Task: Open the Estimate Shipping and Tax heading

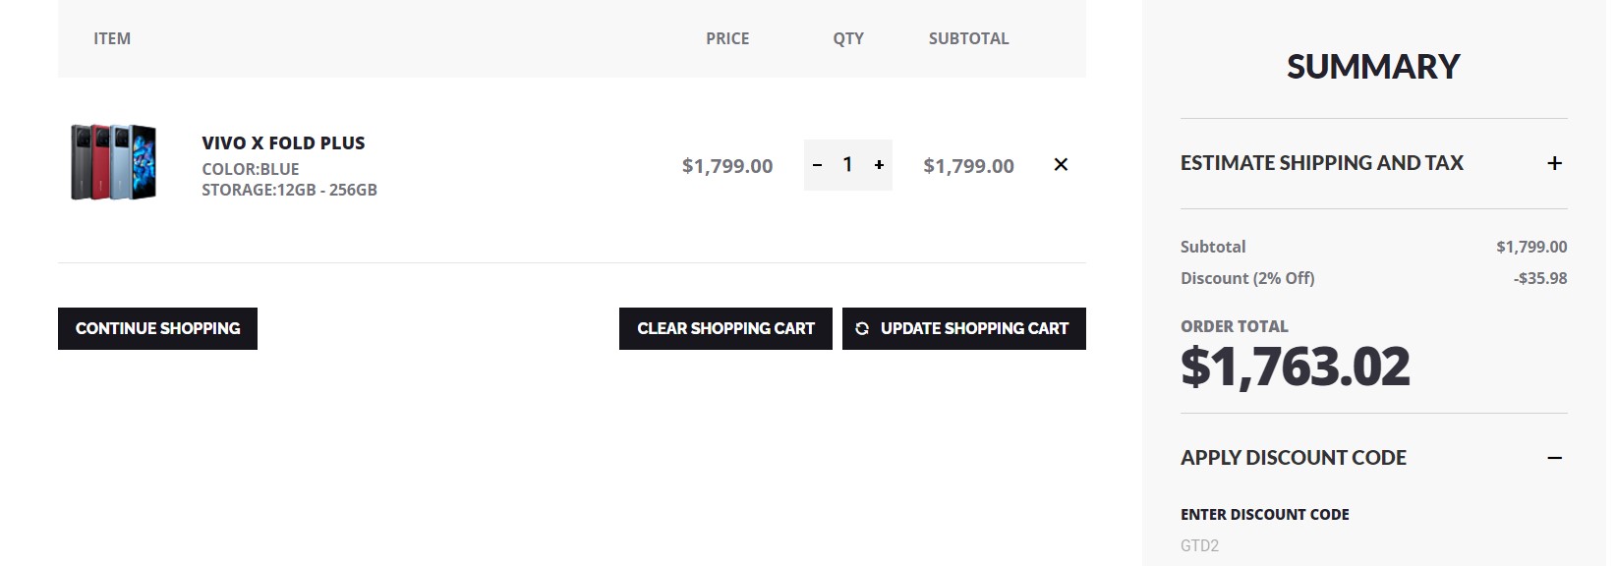Action: pyautogui.click(x=1322, y=163)
